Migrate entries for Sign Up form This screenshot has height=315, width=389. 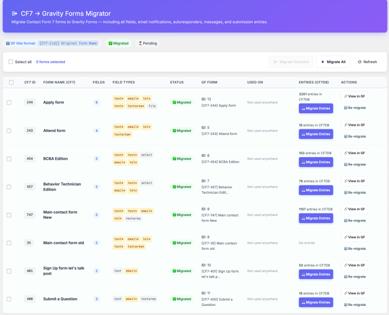pyautogui.click(x=316, y=275)
